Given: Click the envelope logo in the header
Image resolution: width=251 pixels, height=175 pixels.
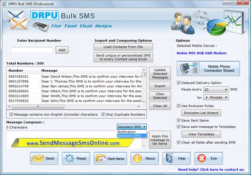Looking at the screenshot, I should click(x=17, y=20).
